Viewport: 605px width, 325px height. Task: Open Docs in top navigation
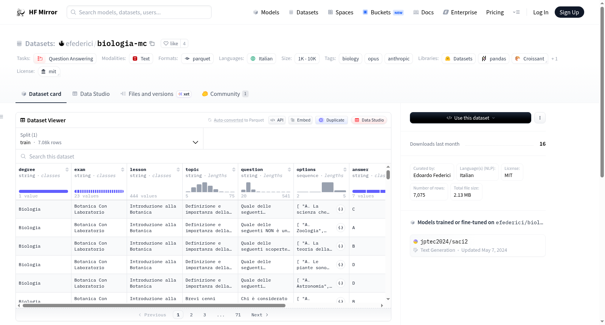(x=423, y=12)
